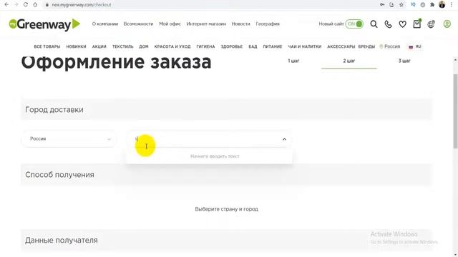Image resolution: width=458 pixels, height=257 pixels.
Task: Select step '2 шаг' tab
Action: pyautogui.click(x=349, y=61)
